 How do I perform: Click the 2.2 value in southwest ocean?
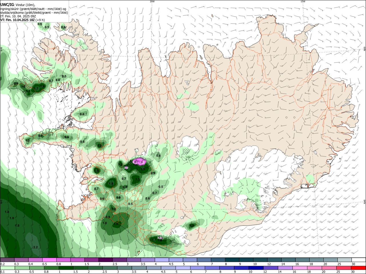35,247
